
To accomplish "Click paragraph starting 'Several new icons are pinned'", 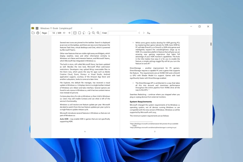I will pos(85,46).
